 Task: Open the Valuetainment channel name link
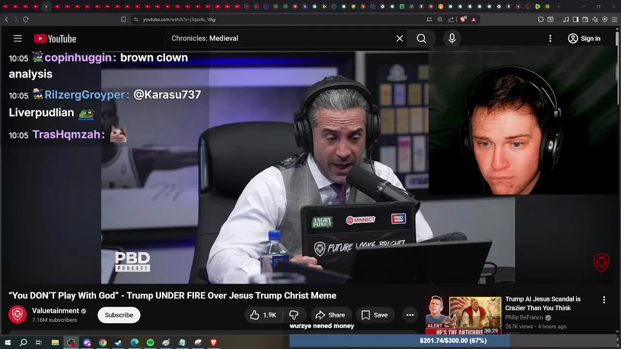click(x=55, y=311)
